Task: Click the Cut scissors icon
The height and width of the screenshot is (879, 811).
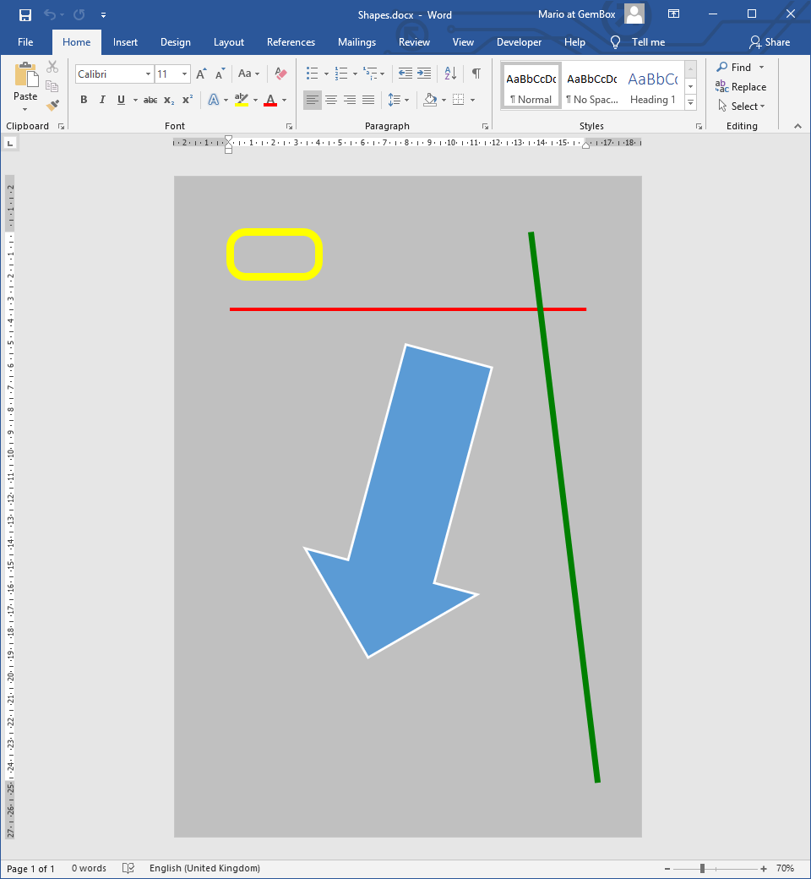Action: 52,68
